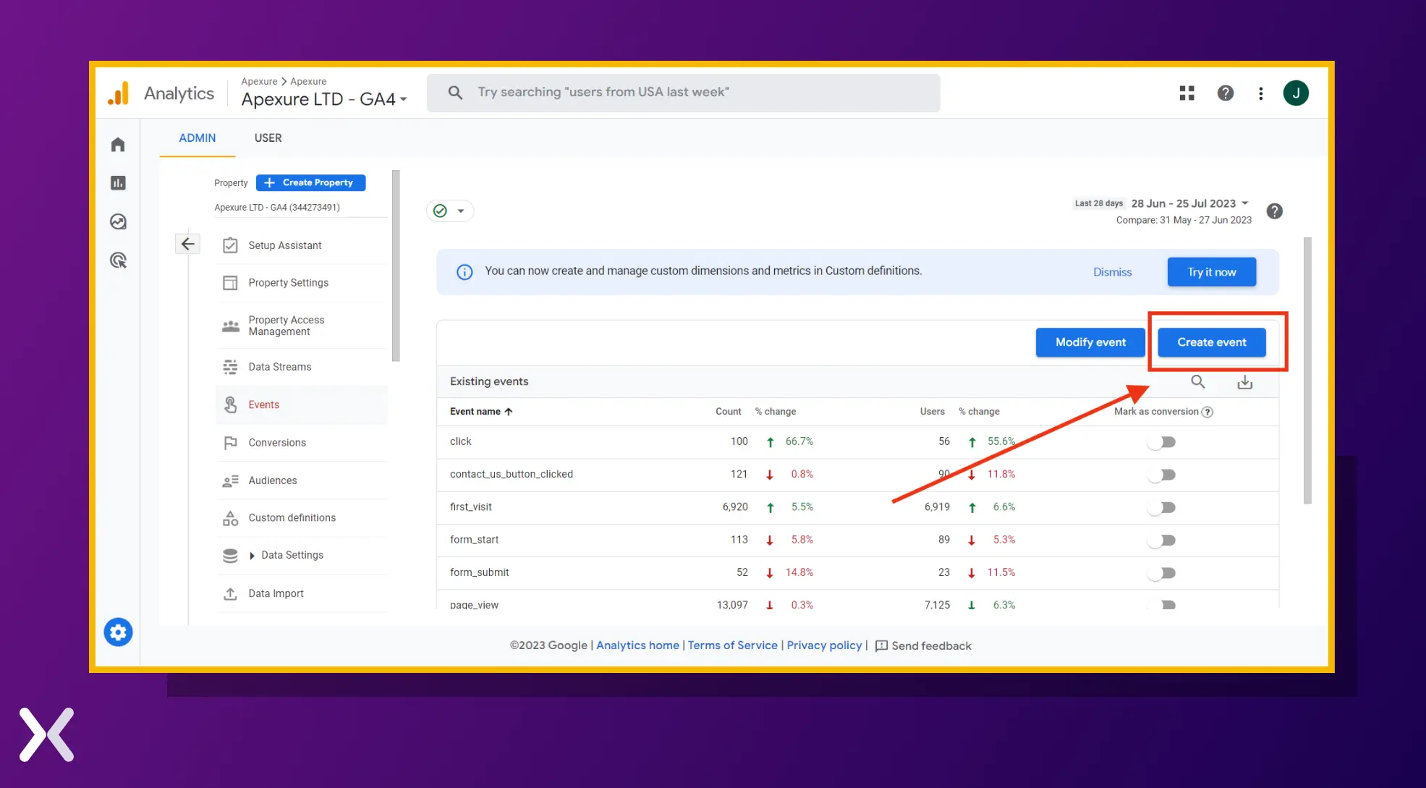
Task: Toggle conversion for form_submit event
Action: (1162, 573)
